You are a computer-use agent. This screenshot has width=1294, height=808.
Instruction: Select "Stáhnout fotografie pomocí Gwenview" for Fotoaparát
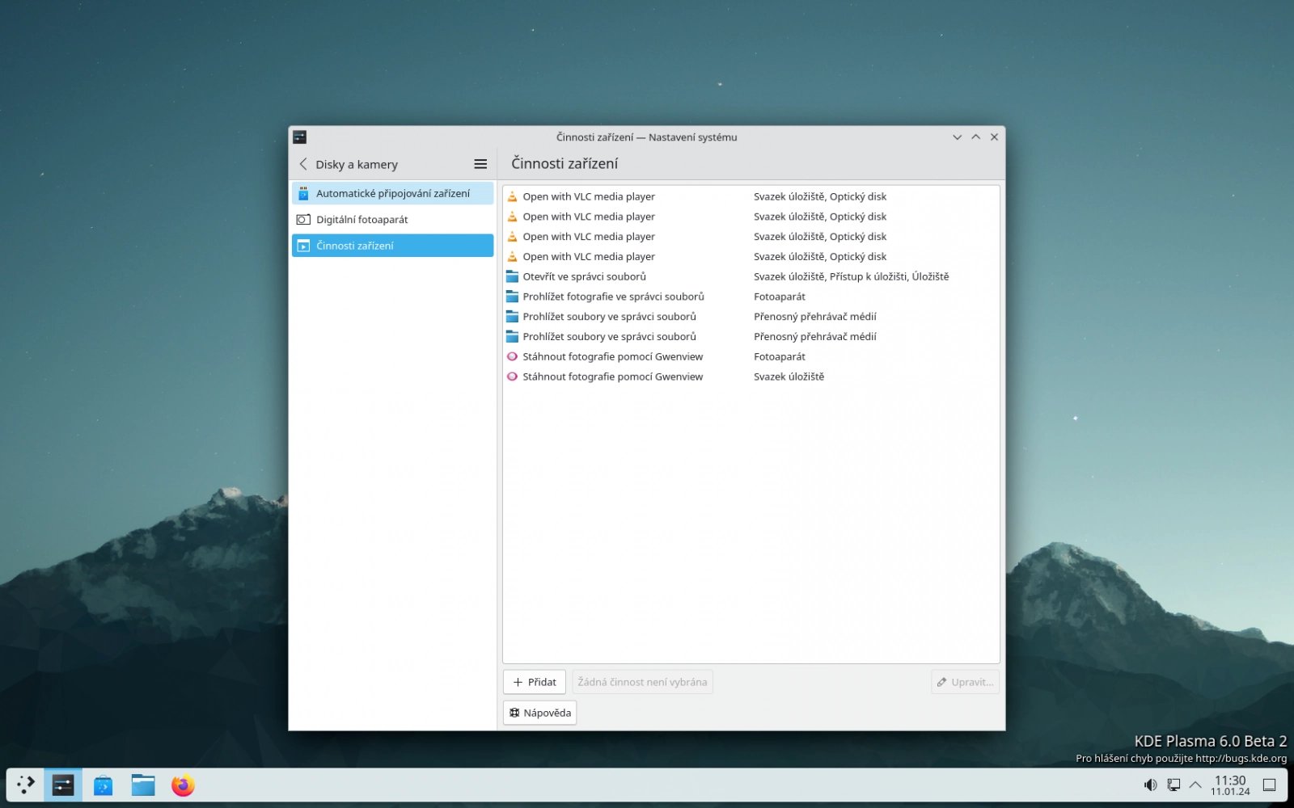coord(612,356)
